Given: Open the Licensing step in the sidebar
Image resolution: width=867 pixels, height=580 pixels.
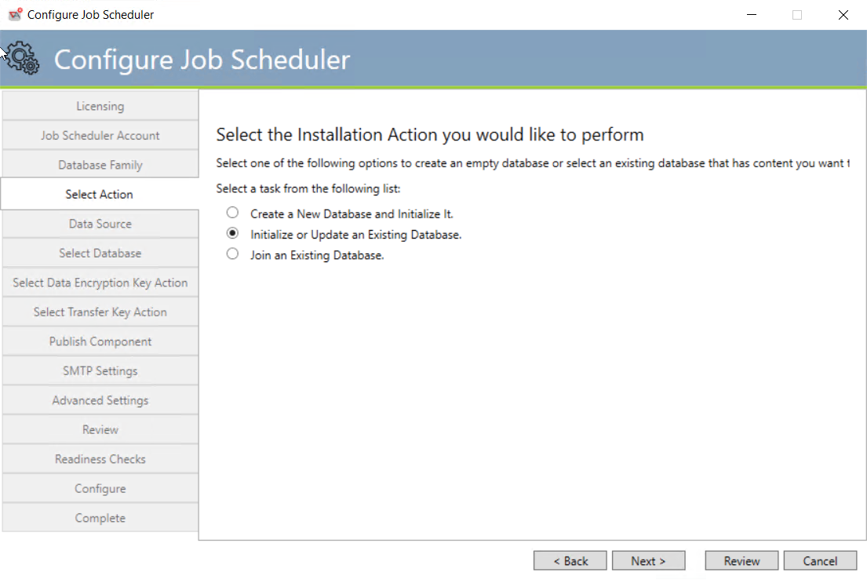Looking at the screenshot, I should (100, 105).
